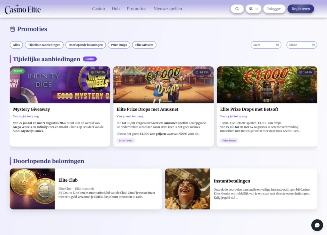Open the Elite Club card title
This screenshot has width=327, height=235.
(68, 180)
